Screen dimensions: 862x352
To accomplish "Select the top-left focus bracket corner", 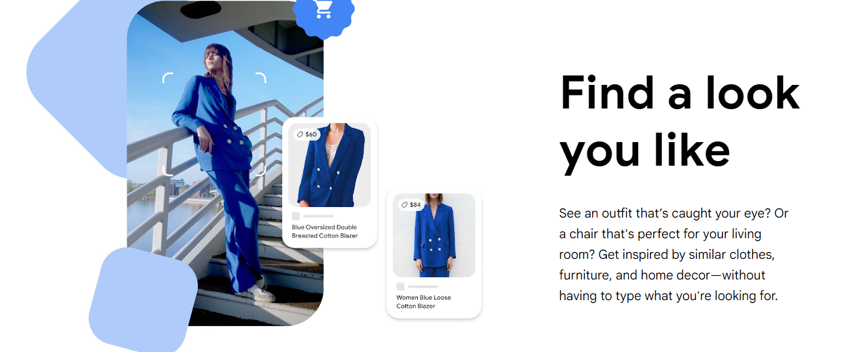I will [x=167, y=78].
